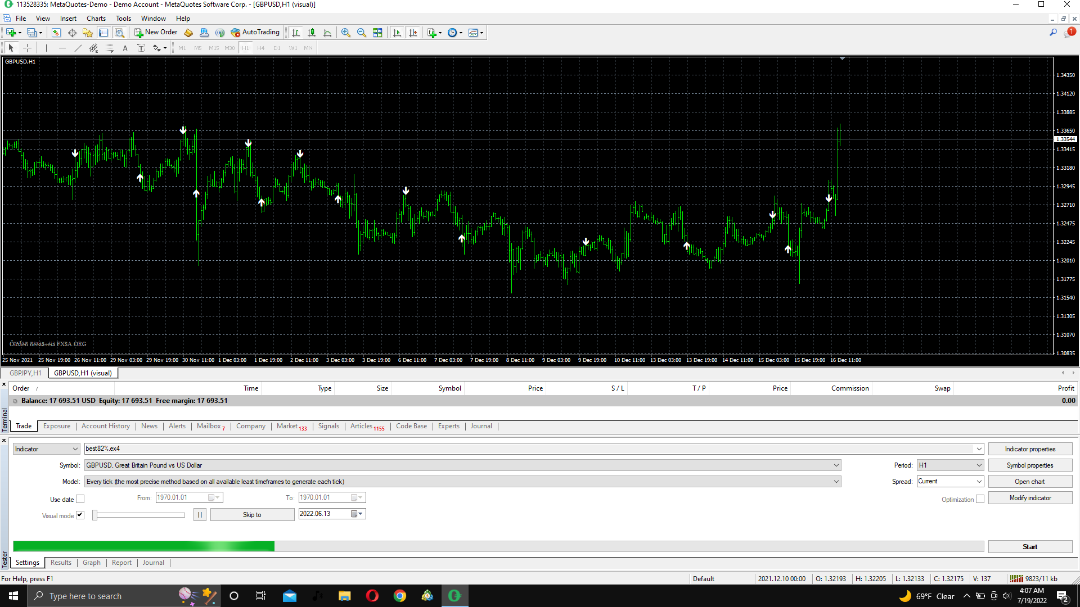Click the Zoom In magnifier icon
The height and width of the screenshot is (607, 1080).
346,33
